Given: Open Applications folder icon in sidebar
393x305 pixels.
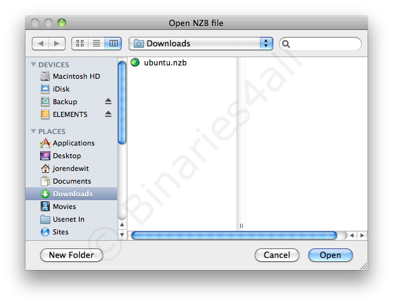Looking at the screenshot, I should coord(45,143).
